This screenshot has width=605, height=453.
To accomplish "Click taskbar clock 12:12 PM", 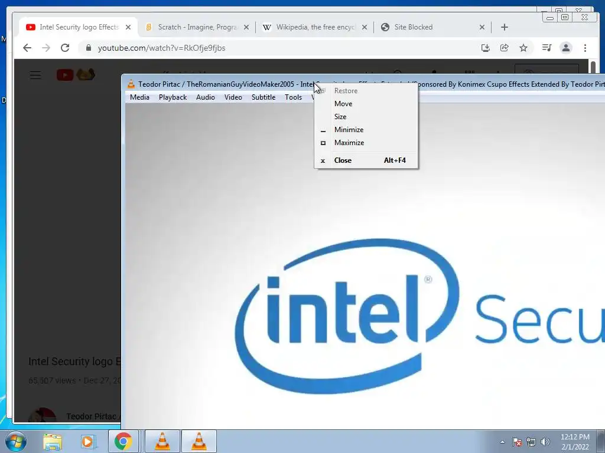I will coord(575,442).
